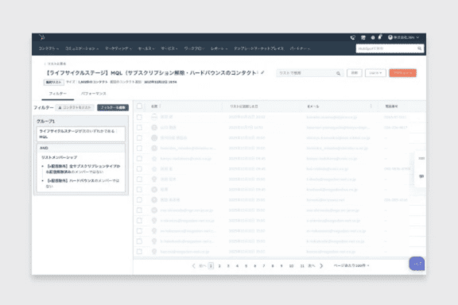Click the HubSpot sprocket logo
This screenshot has height=305, width=458.
click(42, 37)
